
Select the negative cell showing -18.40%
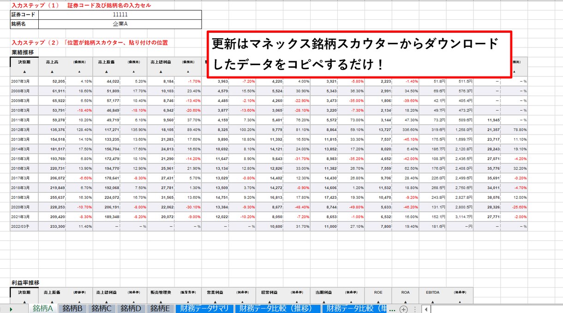point(79,110)
